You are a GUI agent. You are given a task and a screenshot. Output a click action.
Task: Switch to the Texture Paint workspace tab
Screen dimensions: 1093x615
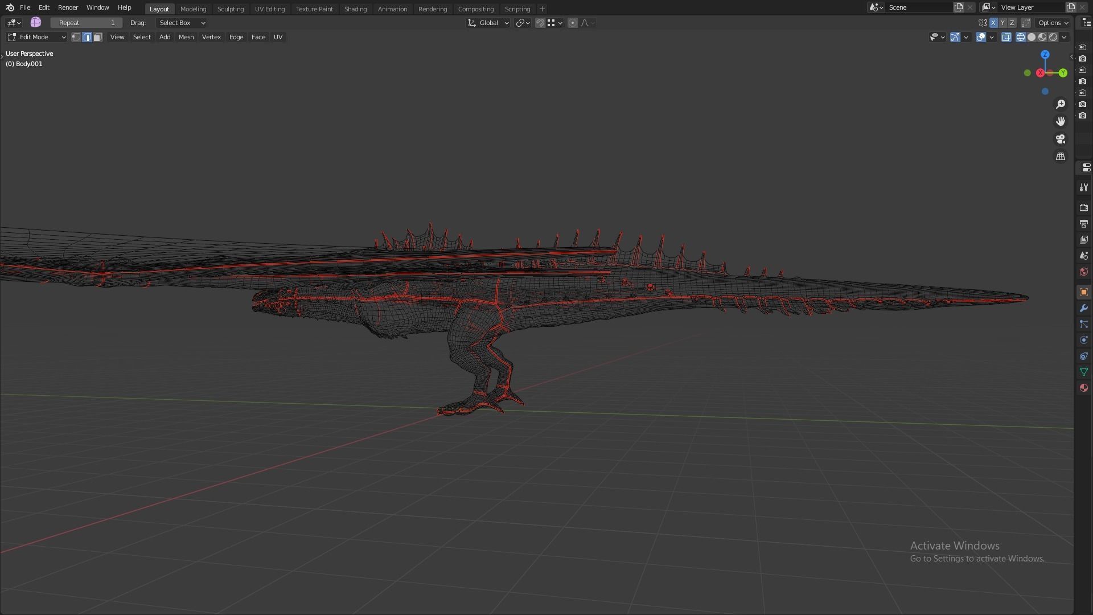(314, 9)
